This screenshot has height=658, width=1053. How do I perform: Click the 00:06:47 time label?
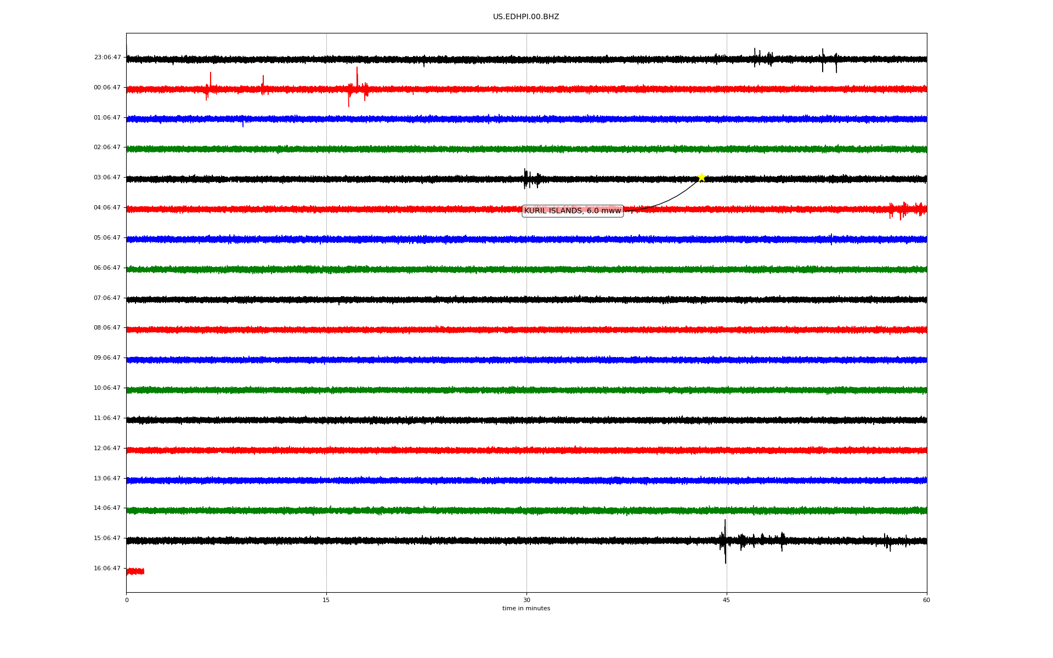click(x=107, y=87)
